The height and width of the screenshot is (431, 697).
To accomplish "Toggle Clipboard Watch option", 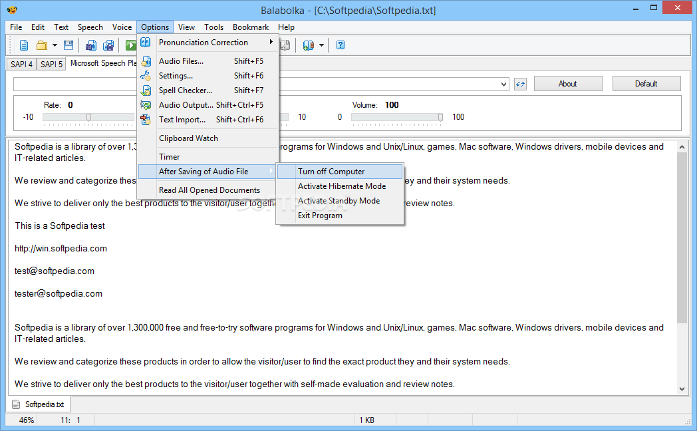I will pos(208,138).
